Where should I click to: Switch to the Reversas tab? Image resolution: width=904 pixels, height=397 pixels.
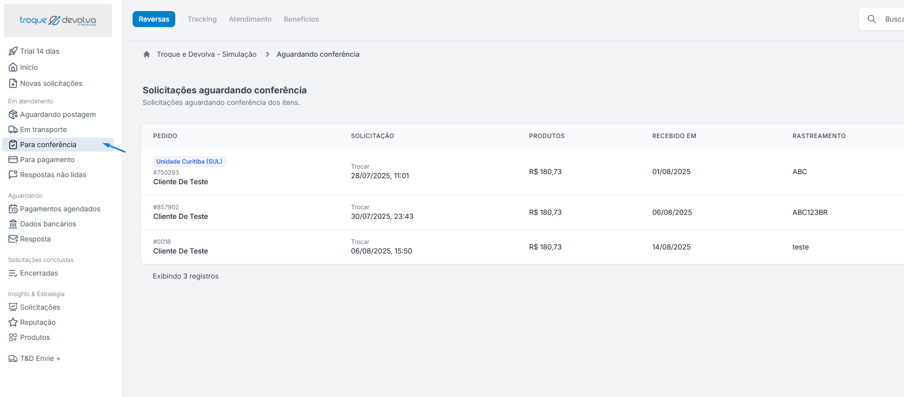(154, 19)
